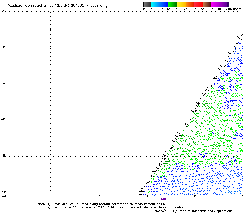Image resolution: width=243 pixels, height=213 pixels.
Task: Click the word 'ascending' in the title
Action: (99, 6)
